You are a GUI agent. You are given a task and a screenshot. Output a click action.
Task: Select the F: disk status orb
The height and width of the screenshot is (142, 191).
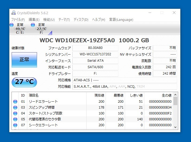tap(33, 25)
